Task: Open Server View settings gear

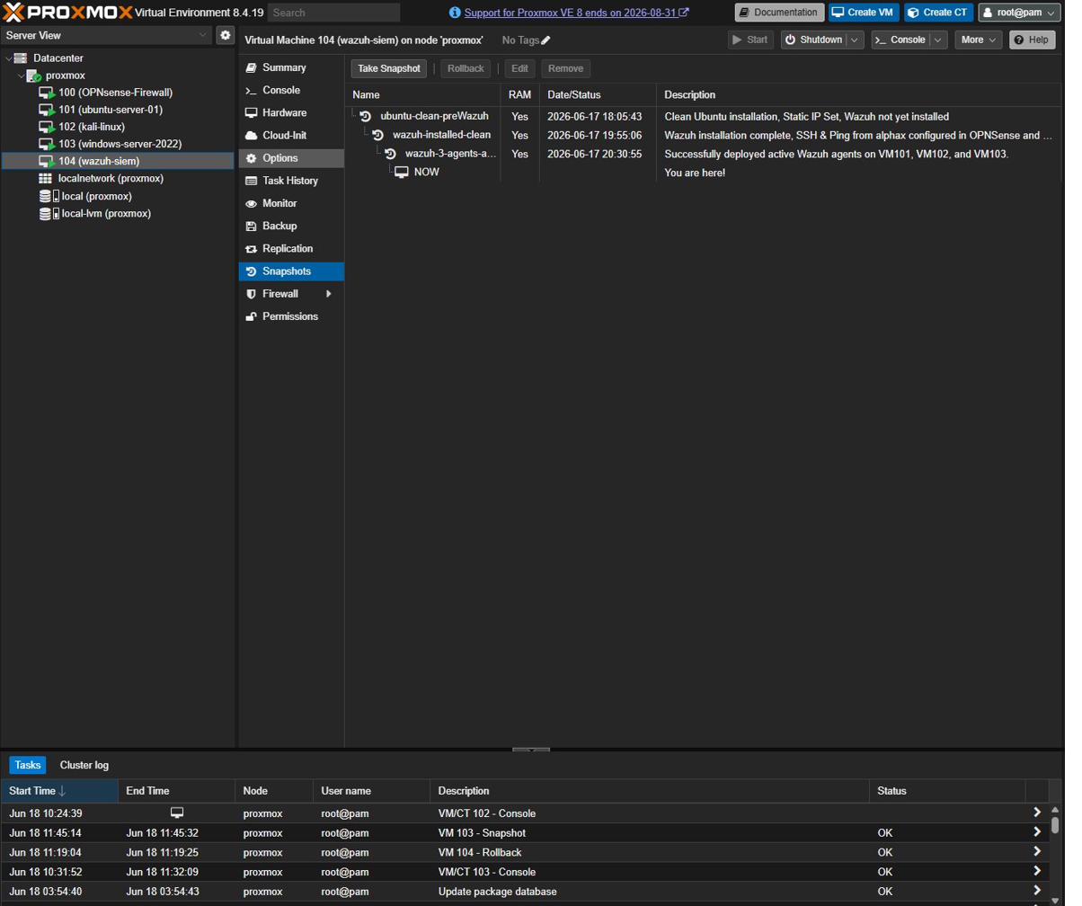Action: pyautogui.click(x=225, y=35)
